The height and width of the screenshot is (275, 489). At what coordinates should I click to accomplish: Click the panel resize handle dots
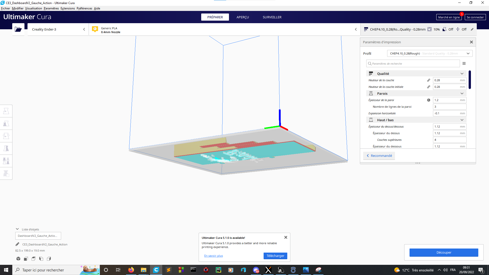[x=418, y=163]
